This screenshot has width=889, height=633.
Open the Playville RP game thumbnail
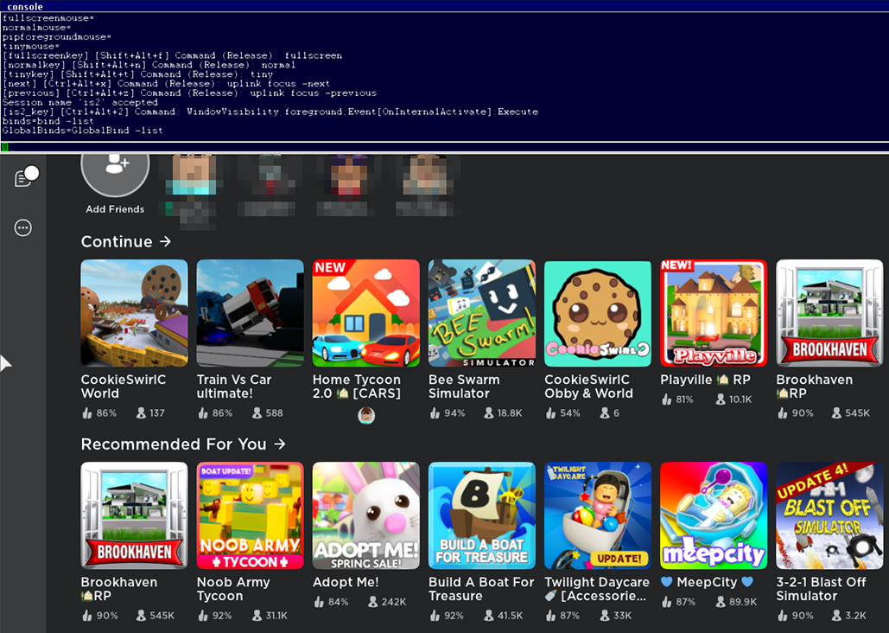(x=714, y=313)
